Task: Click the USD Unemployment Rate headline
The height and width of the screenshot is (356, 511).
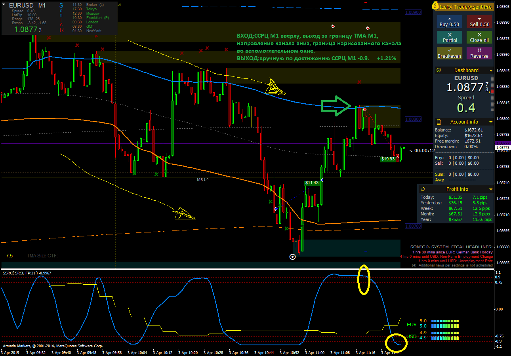Action: pyautogui.click(x=456, y=261)
